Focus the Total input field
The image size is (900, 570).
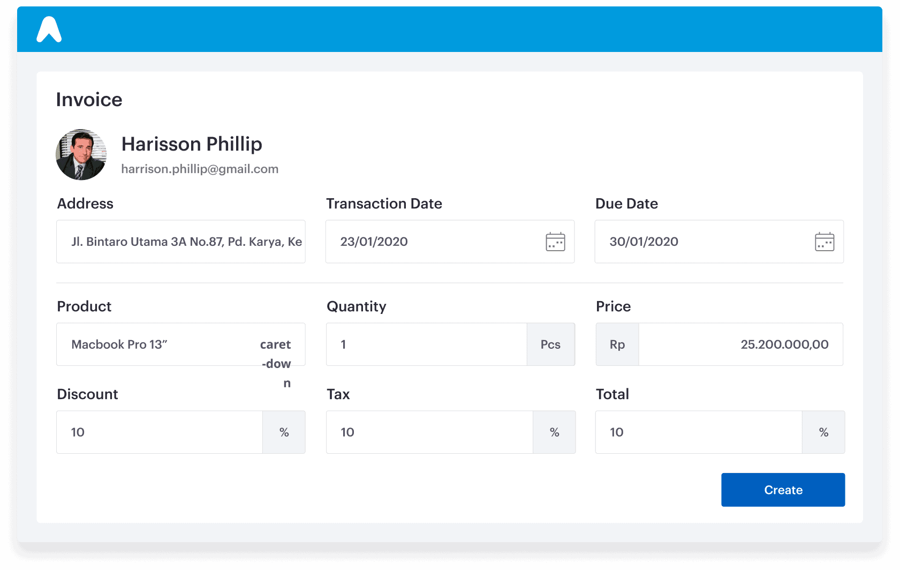pyautogui.click(x=699, y=432)
